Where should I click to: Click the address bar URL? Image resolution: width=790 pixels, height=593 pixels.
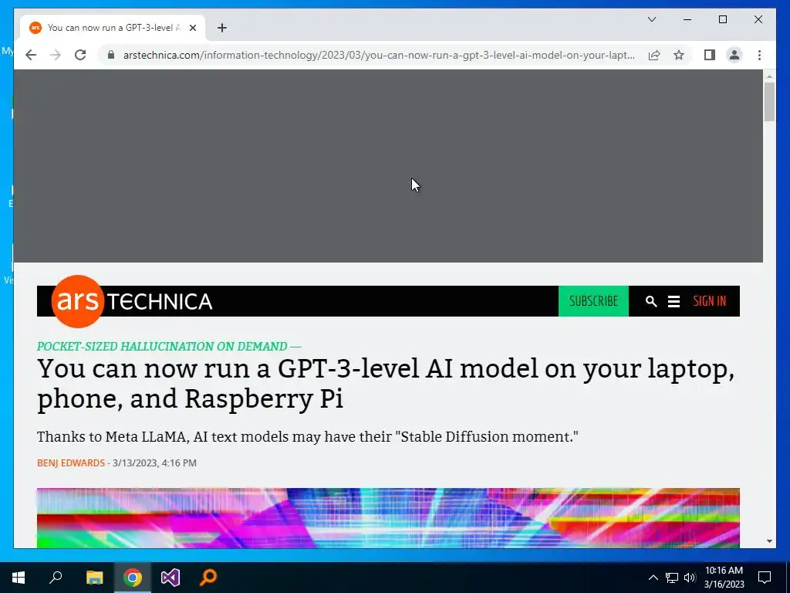[379, 55]
